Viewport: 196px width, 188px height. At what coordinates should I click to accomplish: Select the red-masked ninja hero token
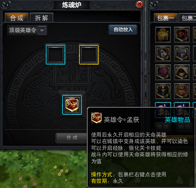point(182,34)
